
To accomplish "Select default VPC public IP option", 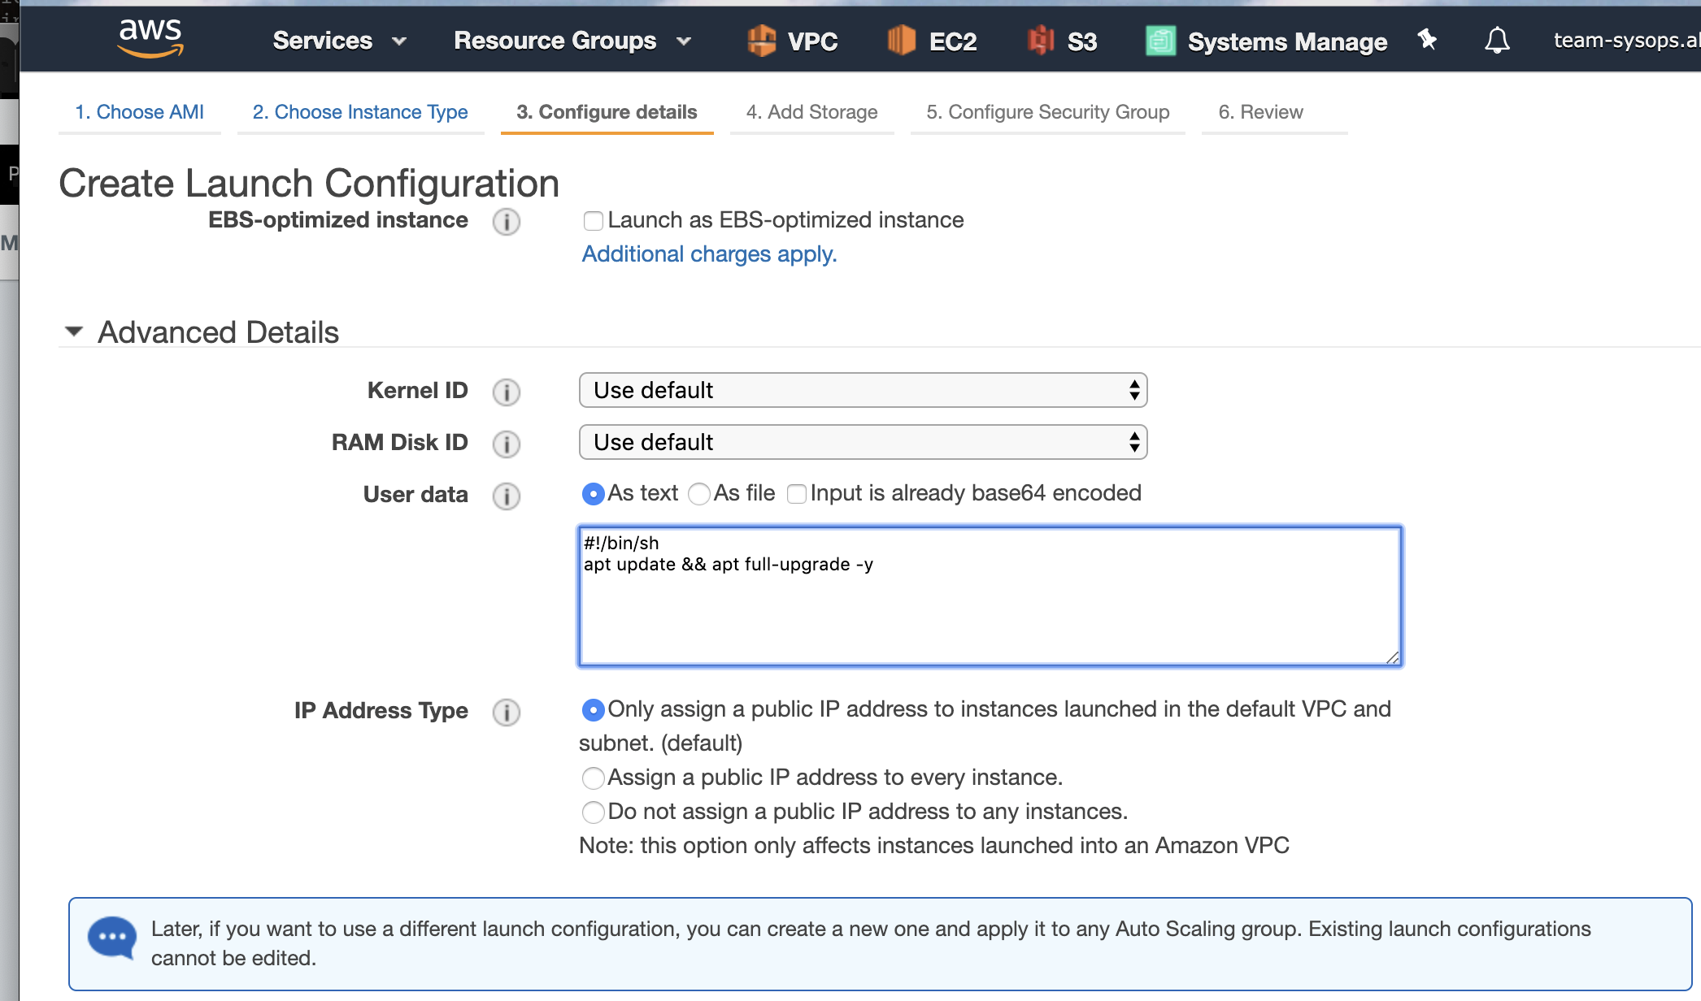I will [593, 710].
